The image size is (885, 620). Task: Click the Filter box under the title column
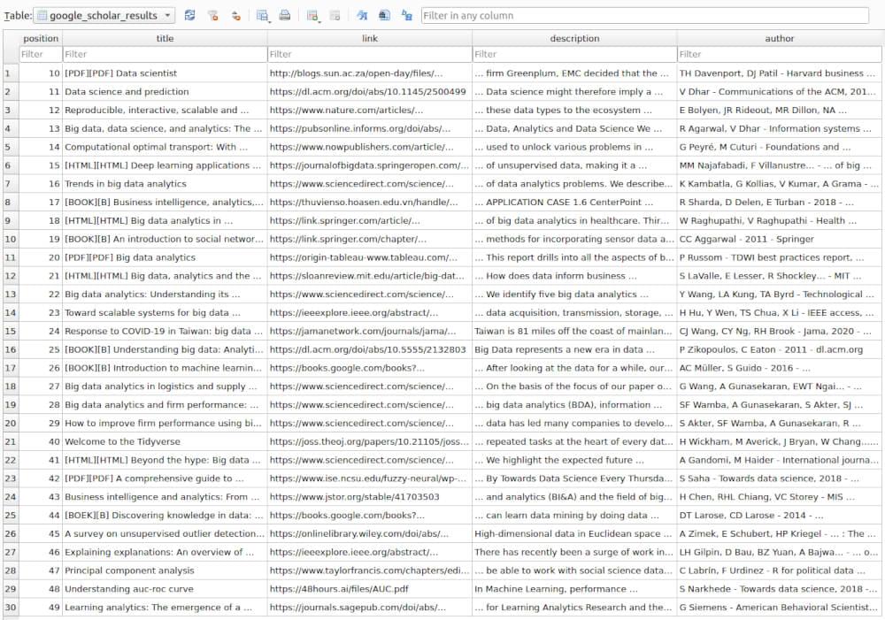(x=164, y=54)
